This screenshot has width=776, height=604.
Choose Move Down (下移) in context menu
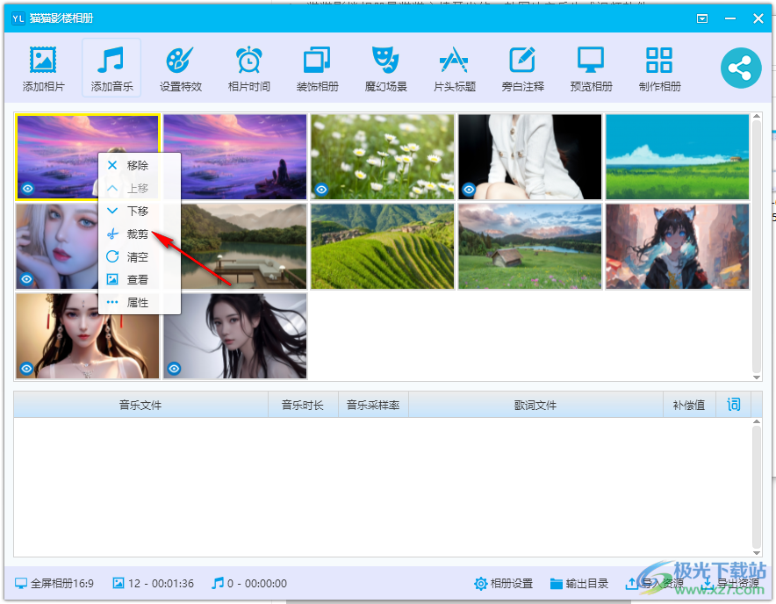pos(138,211)
